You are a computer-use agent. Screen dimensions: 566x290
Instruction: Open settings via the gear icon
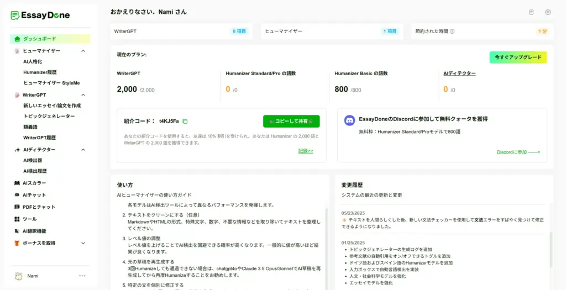[548, 12]
